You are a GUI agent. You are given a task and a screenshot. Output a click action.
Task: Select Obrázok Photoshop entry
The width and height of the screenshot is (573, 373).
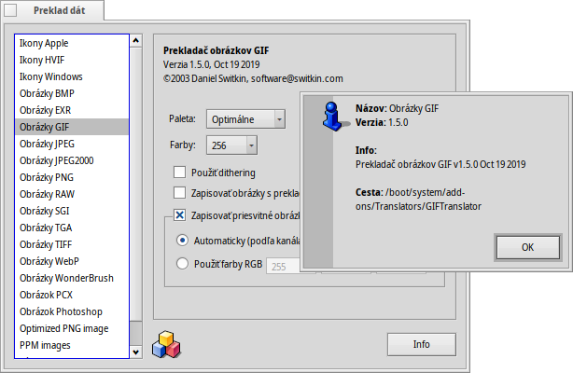point(61,311)
